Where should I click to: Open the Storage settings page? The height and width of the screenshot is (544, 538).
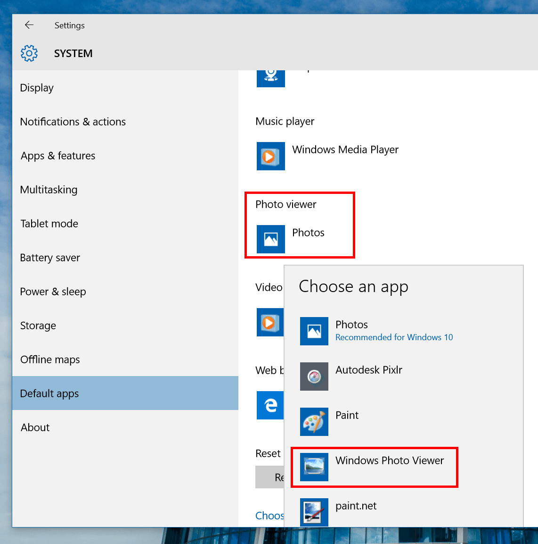38,326
